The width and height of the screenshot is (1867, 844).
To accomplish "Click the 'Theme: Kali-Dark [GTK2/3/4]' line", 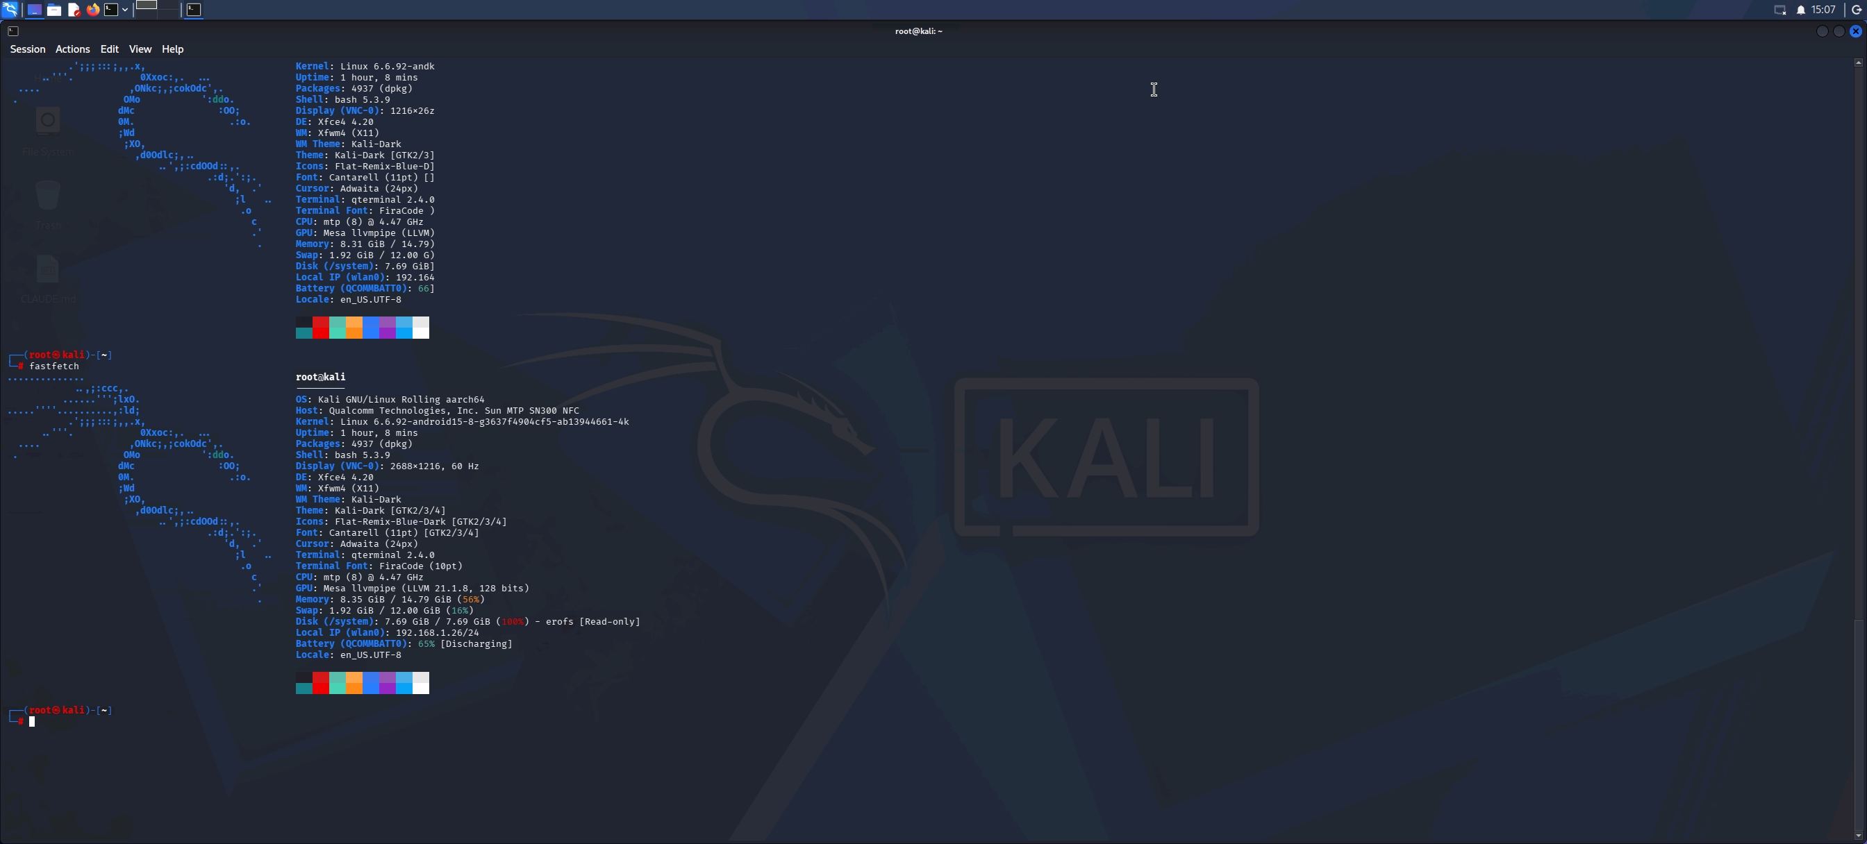I will tap(370, 511).
